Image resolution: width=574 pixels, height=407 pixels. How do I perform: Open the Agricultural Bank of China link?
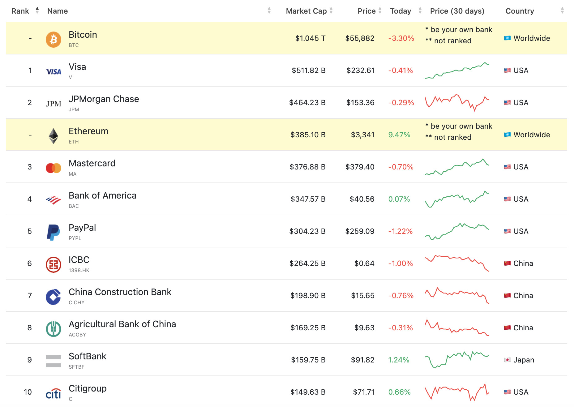click(122, 324)
